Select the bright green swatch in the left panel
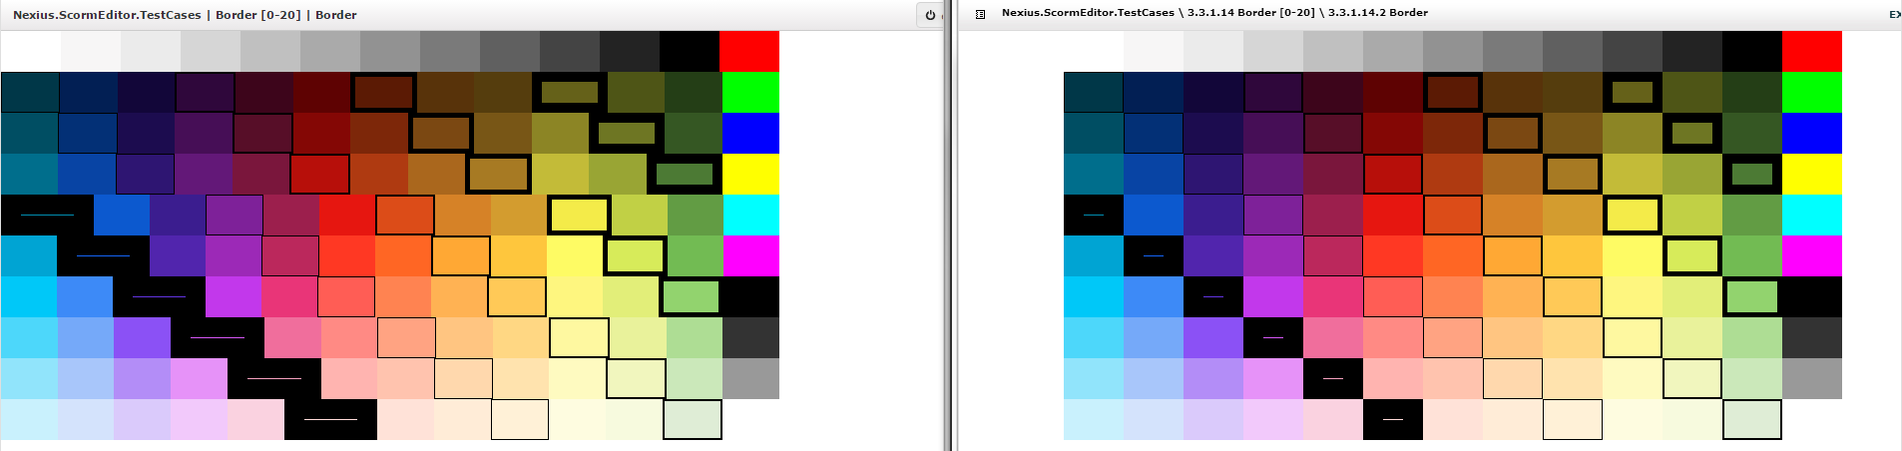This screenshot has height=451, width=1902. click(750, 92)
